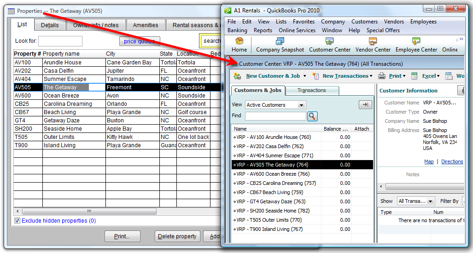Viewport: 473px width, 253px height.
Task: Switch to the Transactions tab
Action: coord(312,90)
